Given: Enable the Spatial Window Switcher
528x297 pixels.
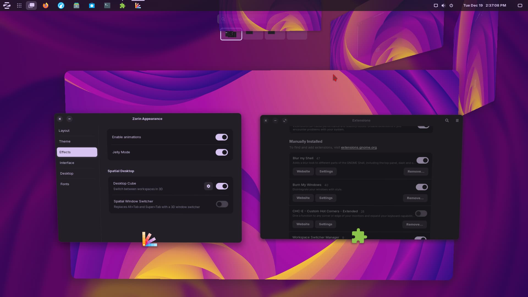Looking at the screenshot, I should point(222,204).
